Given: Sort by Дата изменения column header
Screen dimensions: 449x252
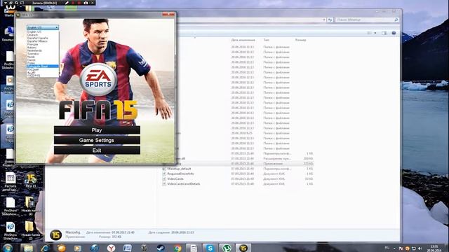Looking at the screenshot, I should click(x=243, y=40).
